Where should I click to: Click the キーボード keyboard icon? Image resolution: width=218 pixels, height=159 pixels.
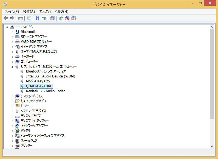[17, 57]
